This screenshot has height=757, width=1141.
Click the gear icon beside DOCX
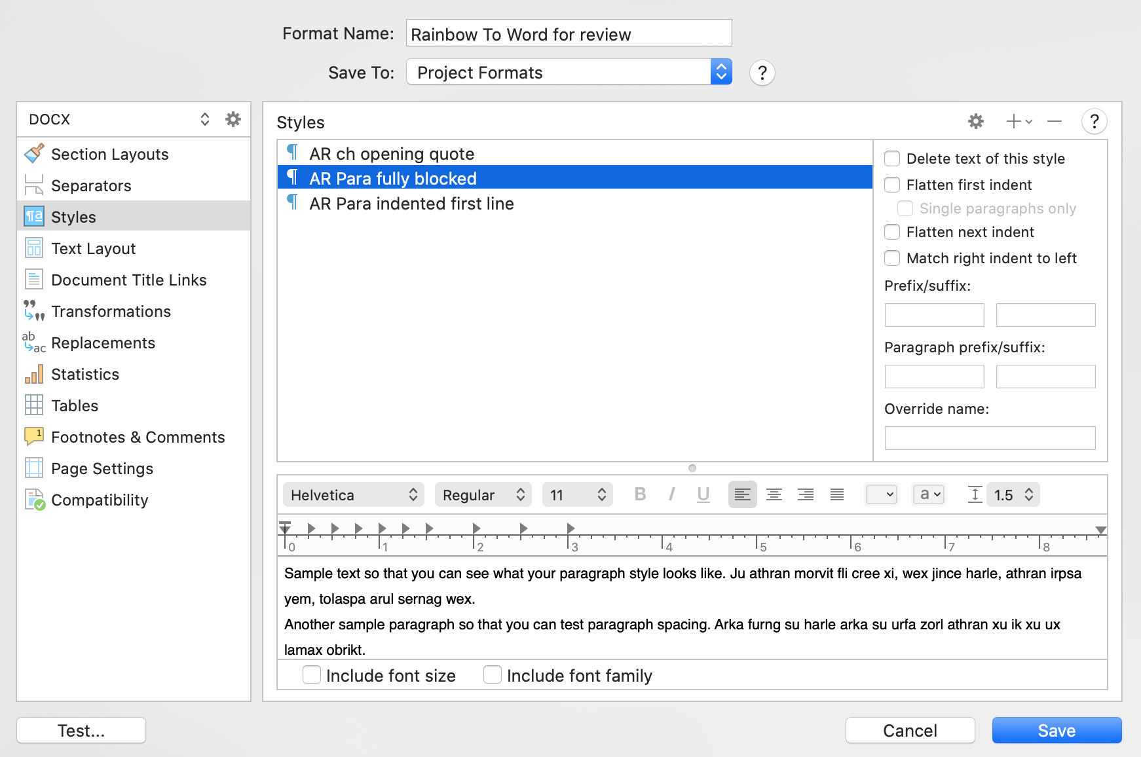tap(233, 119)
